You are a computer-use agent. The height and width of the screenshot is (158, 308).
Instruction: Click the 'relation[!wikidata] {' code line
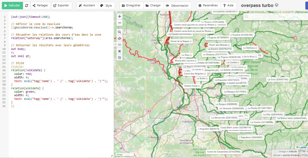click(28, 70)
